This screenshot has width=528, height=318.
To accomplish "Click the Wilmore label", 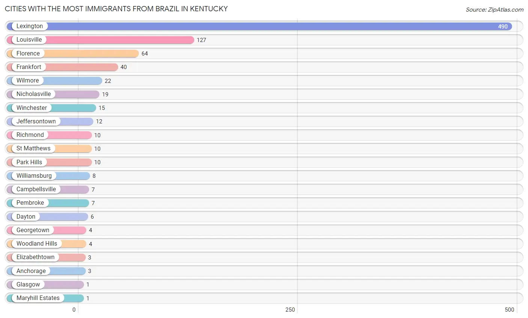I will pos(28,81).
